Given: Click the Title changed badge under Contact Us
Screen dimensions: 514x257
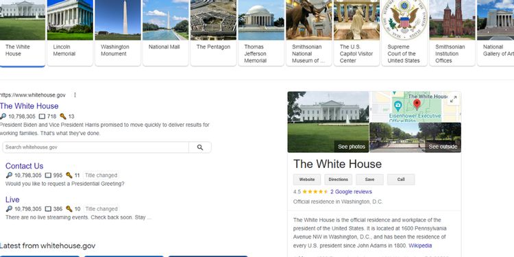Looking at the screenshot, I should point(101,175).
